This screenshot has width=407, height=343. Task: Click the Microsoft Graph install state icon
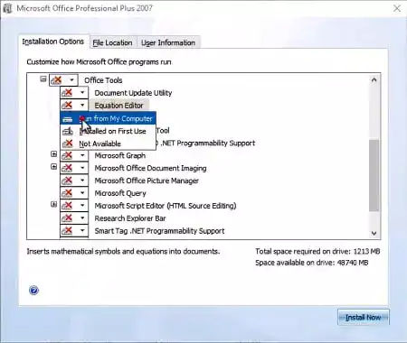[x=67, y=155]
